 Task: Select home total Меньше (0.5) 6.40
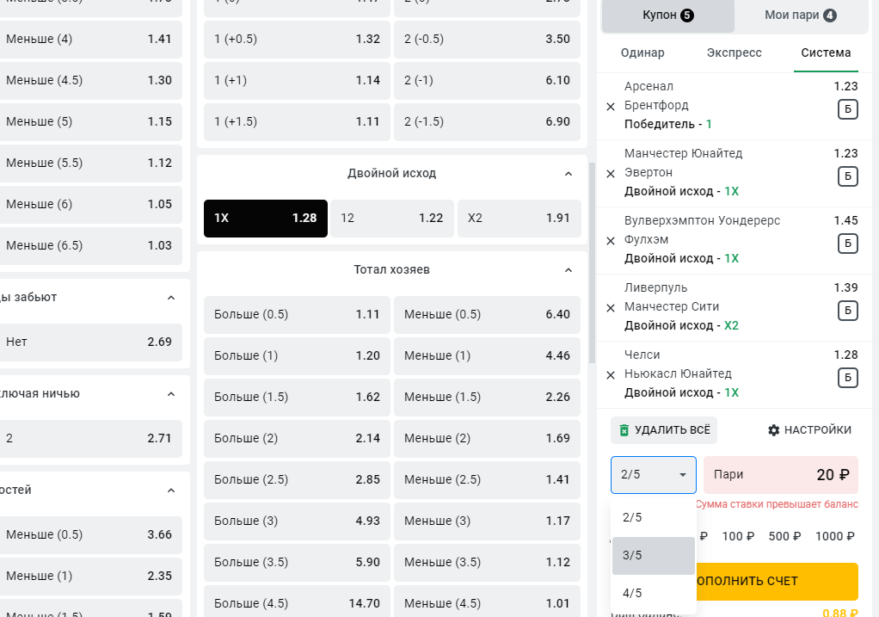(487, 315)
